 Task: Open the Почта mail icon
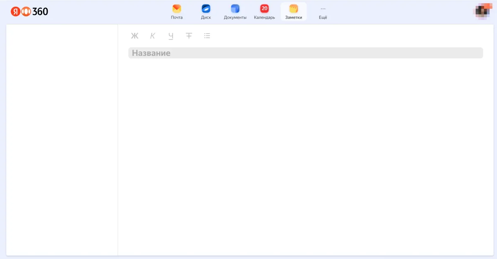(x=177, y=9)
